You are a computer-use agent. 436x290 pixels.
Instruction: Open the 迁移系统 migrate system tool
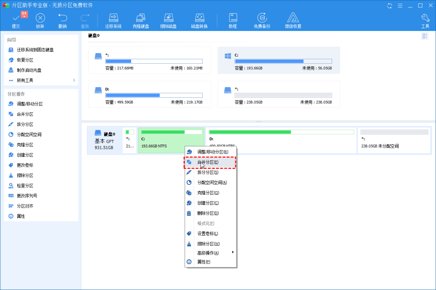coord(113,21)
